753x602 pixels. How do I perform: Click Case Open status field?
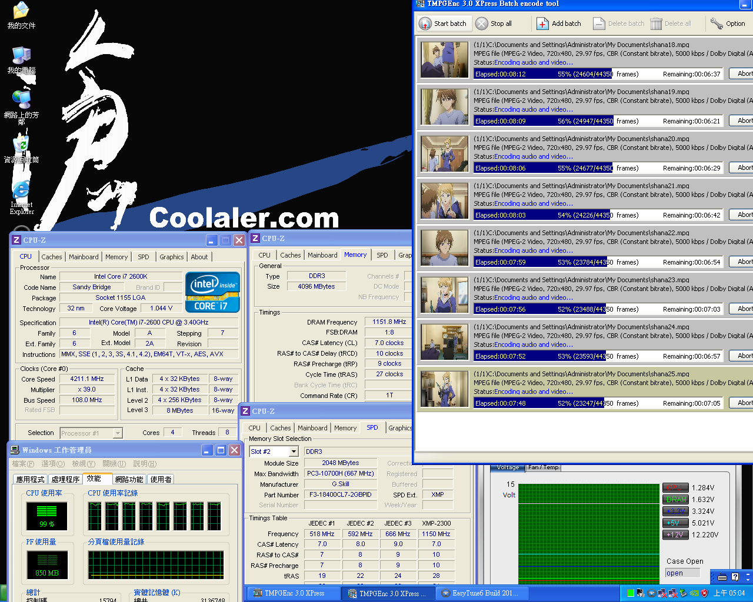[x=682, y=573]
